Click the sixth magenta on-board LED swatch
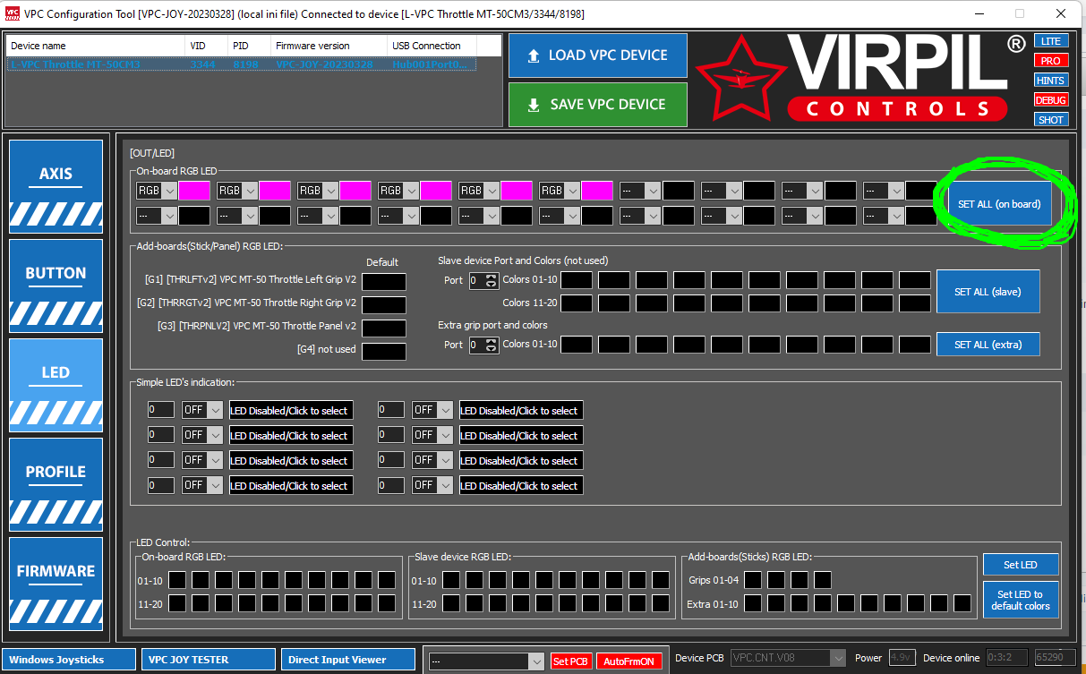 597,191
